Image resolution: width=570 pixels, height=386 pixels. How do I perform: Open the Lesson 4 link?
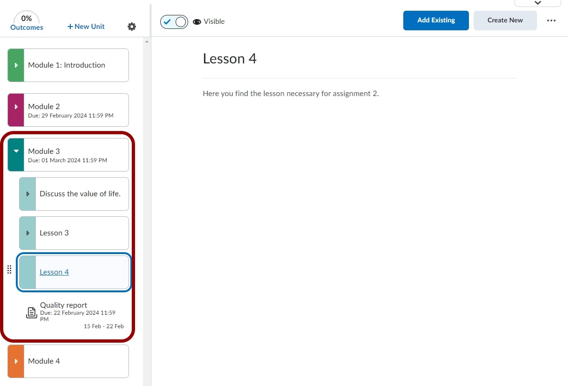tap(54, 272)
